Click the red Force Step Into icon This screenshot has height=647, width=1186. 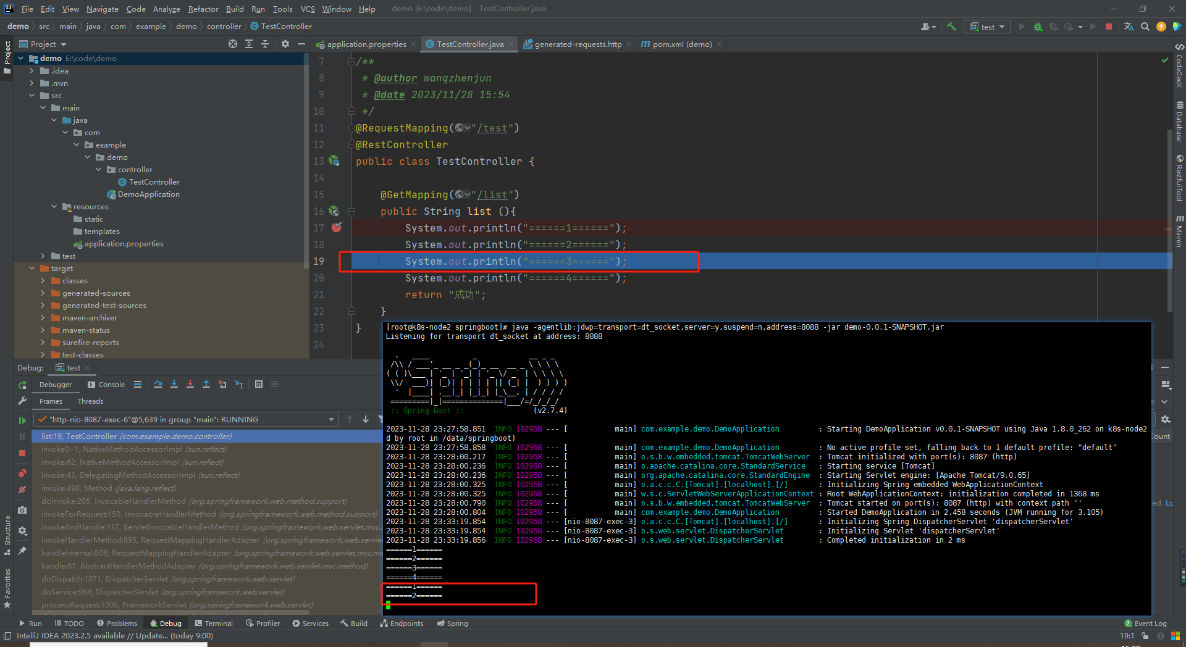(190, 384)
